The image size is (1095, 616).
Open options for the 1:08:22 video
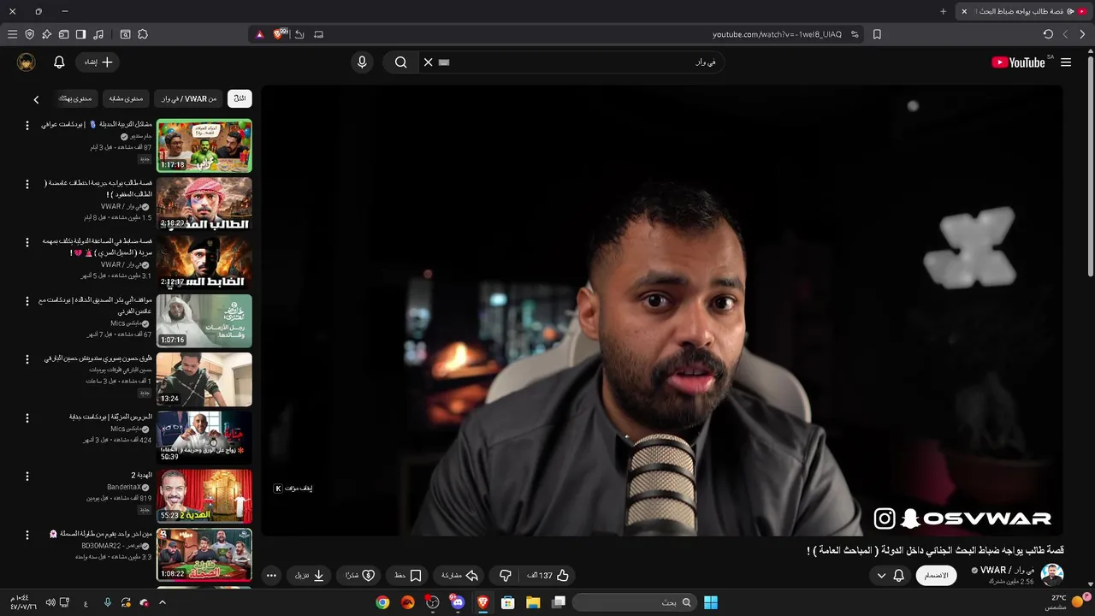click(27, 535)
